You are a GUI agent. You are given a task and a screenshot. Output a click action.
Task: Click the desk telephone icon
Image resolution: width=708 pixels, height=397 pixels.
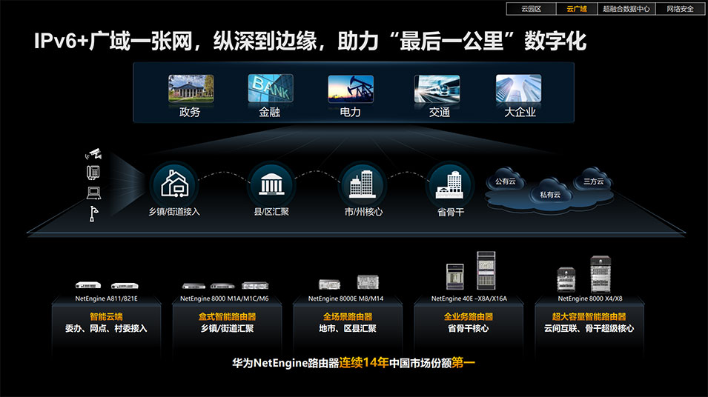point(94,173)
